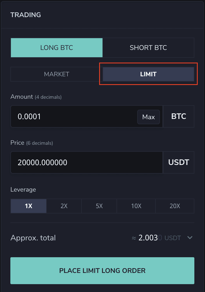The height and width of the screenshot is (292, 205).
Task: Select the LIMIT order tab
Action: [x=148, y=74]
